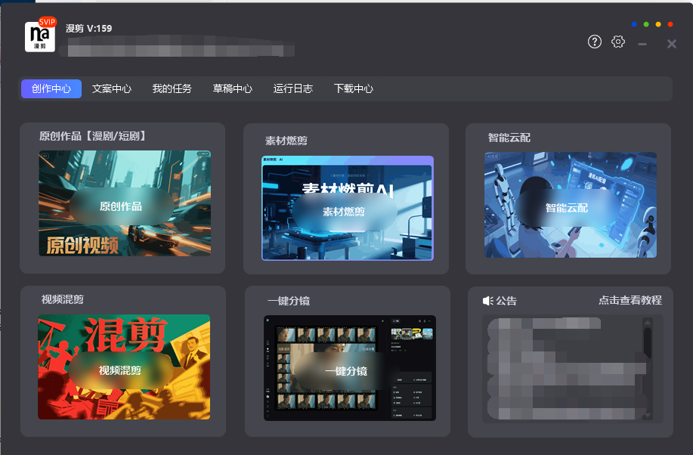The image size is (693, 455).
Task: Click the green dot in title bar
Action: (646, 24)
